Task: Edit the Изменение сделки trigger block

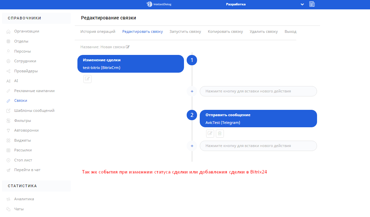Action: click(x=87, y=79)
